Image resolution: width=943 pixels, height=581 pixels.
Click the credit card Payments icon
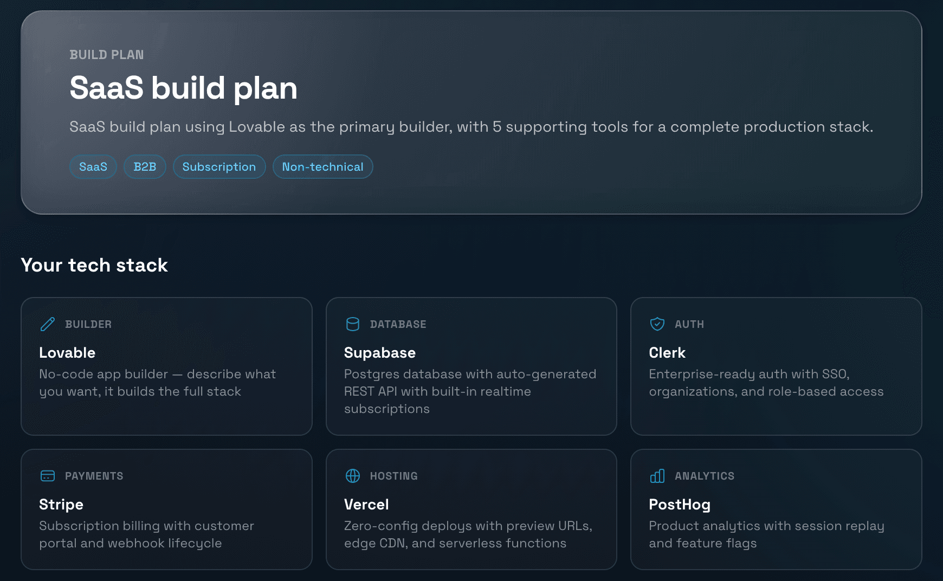tap(48, 476)
